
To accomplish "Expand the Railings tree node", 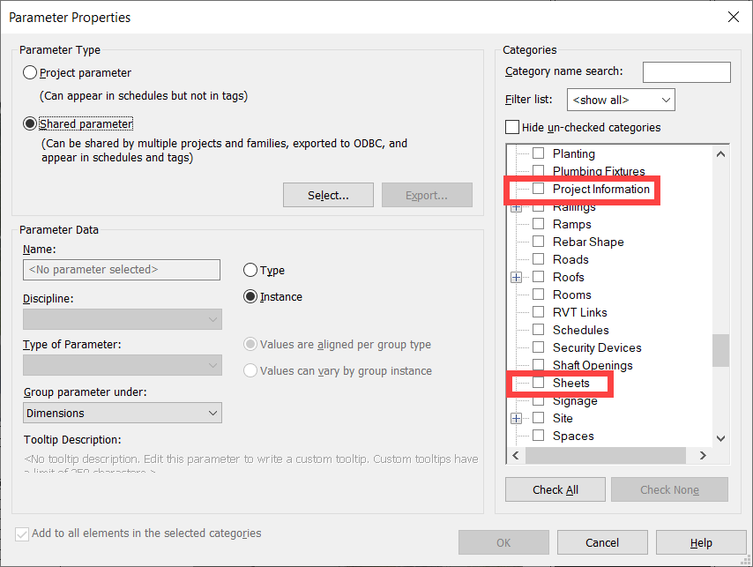I will [x=517, y=207].
